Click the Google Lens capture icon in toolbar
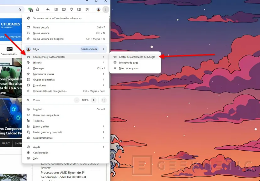Screen dimensions: 260x181 tap(88, 9)
